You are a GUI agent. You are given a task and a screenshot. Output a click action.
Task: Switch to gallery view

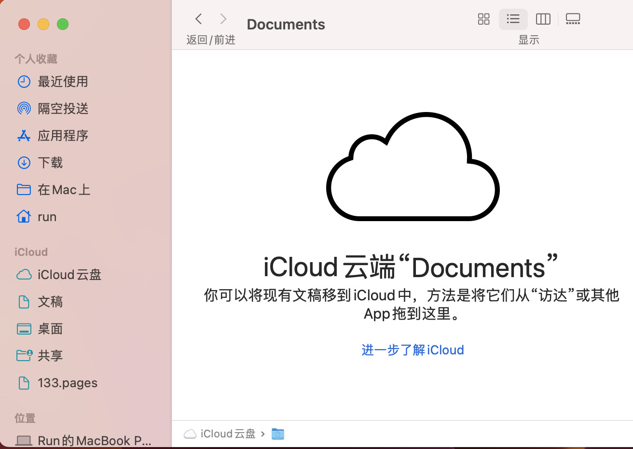coord(573,19)
